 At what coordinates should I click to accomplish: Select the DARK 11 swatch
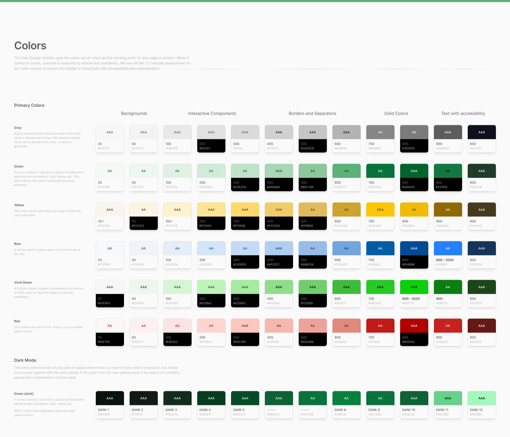448,405
